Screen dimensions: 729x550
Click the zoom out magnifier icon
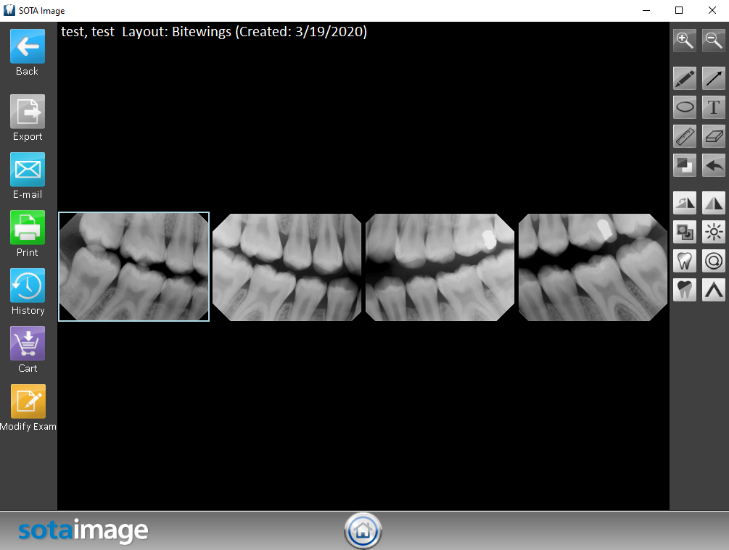click(x=714, y=41)
